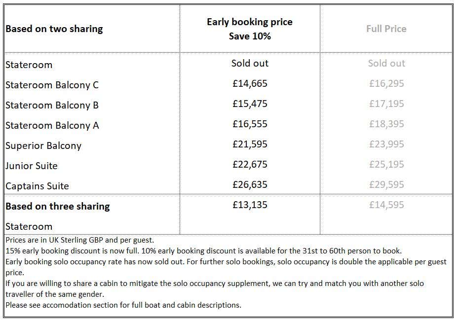Select the Stateroom Balcony B label
Screen dimensions: 457x321
coord(52,105)
